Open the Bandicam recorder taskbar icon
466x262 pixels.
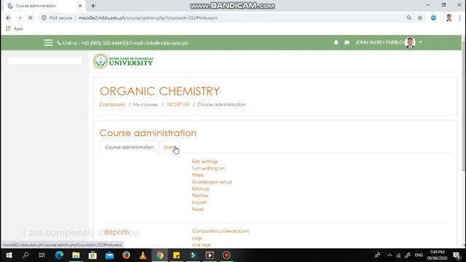(x=226, y=255)
